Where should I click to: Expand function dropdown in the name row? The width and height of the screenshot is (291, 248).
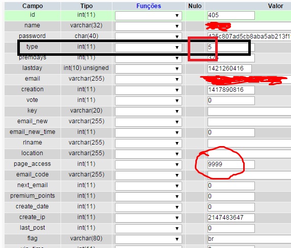148,26
